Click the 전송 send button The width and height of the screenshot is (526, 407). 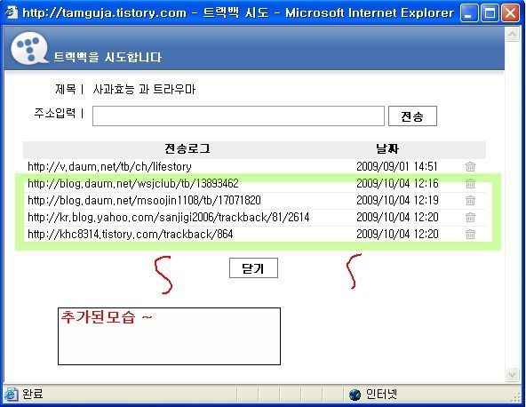click(x=412, y=116)
